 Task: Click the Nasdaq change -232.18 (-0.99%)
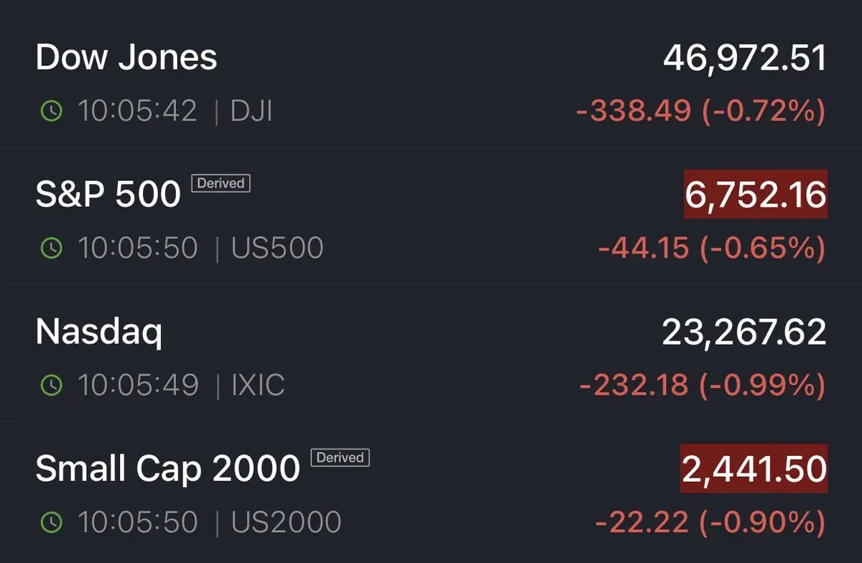coord(702,386)
